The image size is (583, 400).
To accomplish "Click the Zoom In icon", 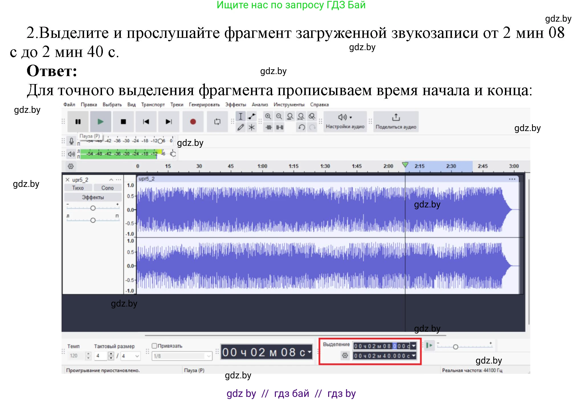I will pyautogui.click(x=269, y=116).
